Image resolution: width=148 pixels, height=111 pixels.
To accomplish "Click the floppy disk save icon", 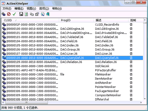I will 21,14.
